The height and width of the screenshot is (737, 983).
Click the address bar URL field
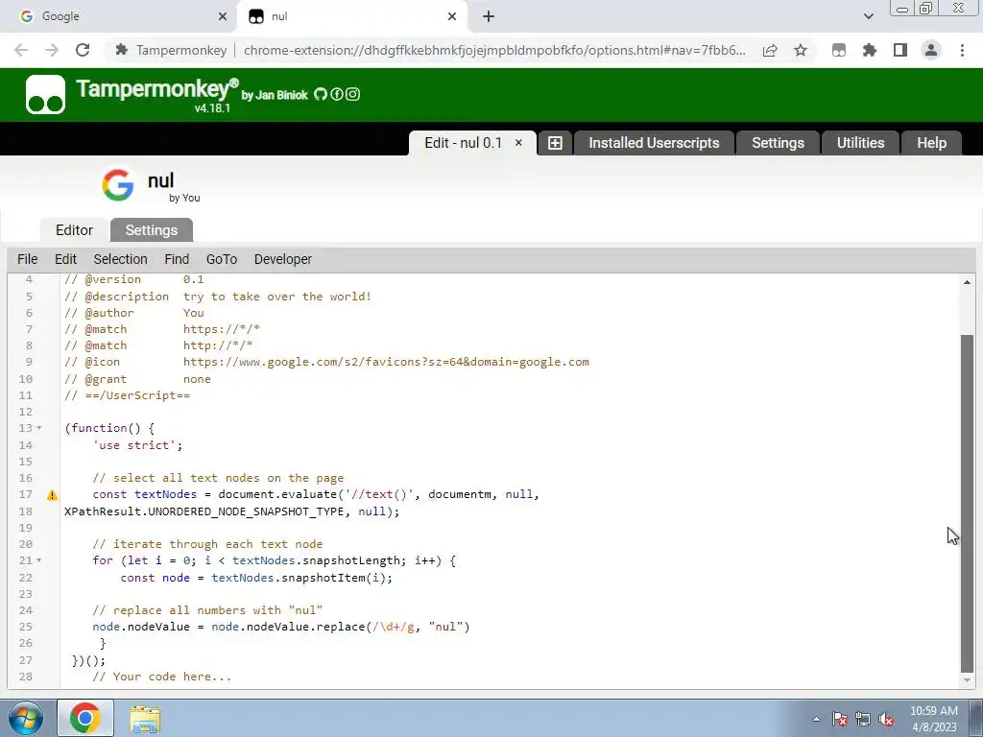494,50
